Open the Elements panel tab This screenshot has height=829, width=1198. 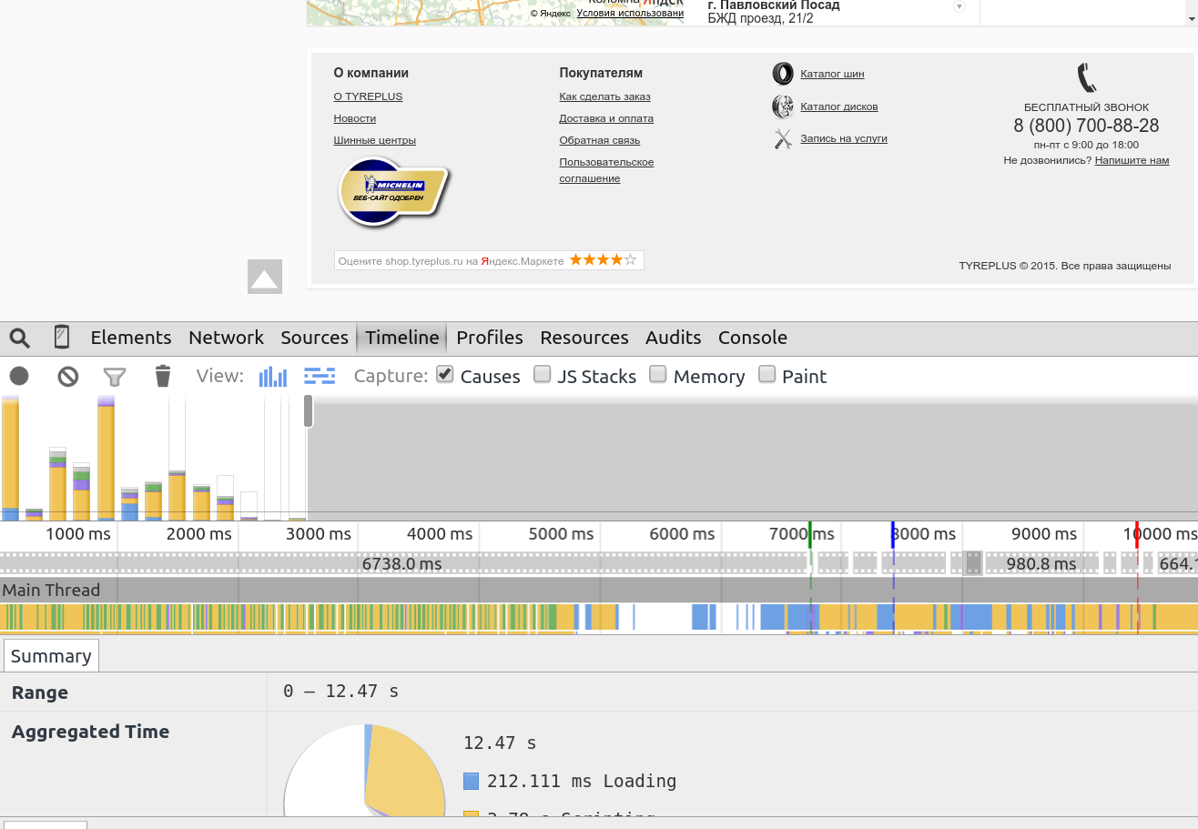[x=131, y=338]
